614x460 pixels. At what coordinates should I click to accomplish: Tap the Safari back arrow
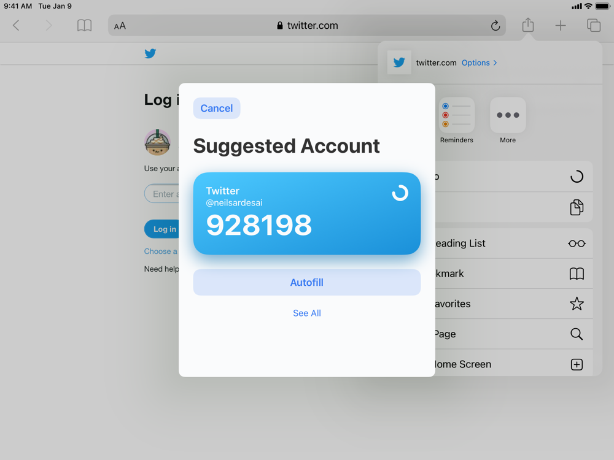pos(16,26)
